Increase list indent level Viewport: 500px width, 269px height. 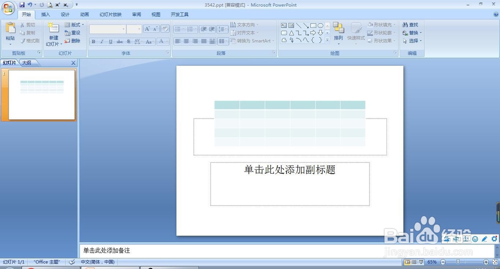point(211,29)
